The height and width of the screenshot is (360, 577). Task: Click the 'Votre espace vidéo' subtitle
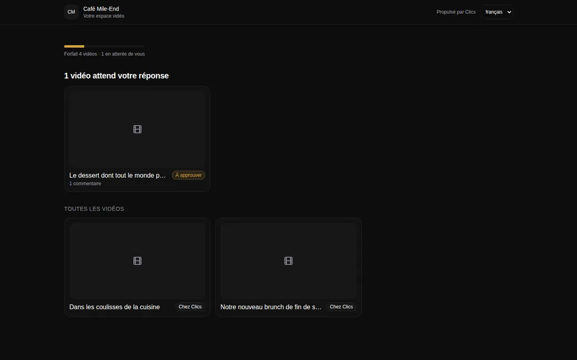pyautogui.click(x=103, y=16)
